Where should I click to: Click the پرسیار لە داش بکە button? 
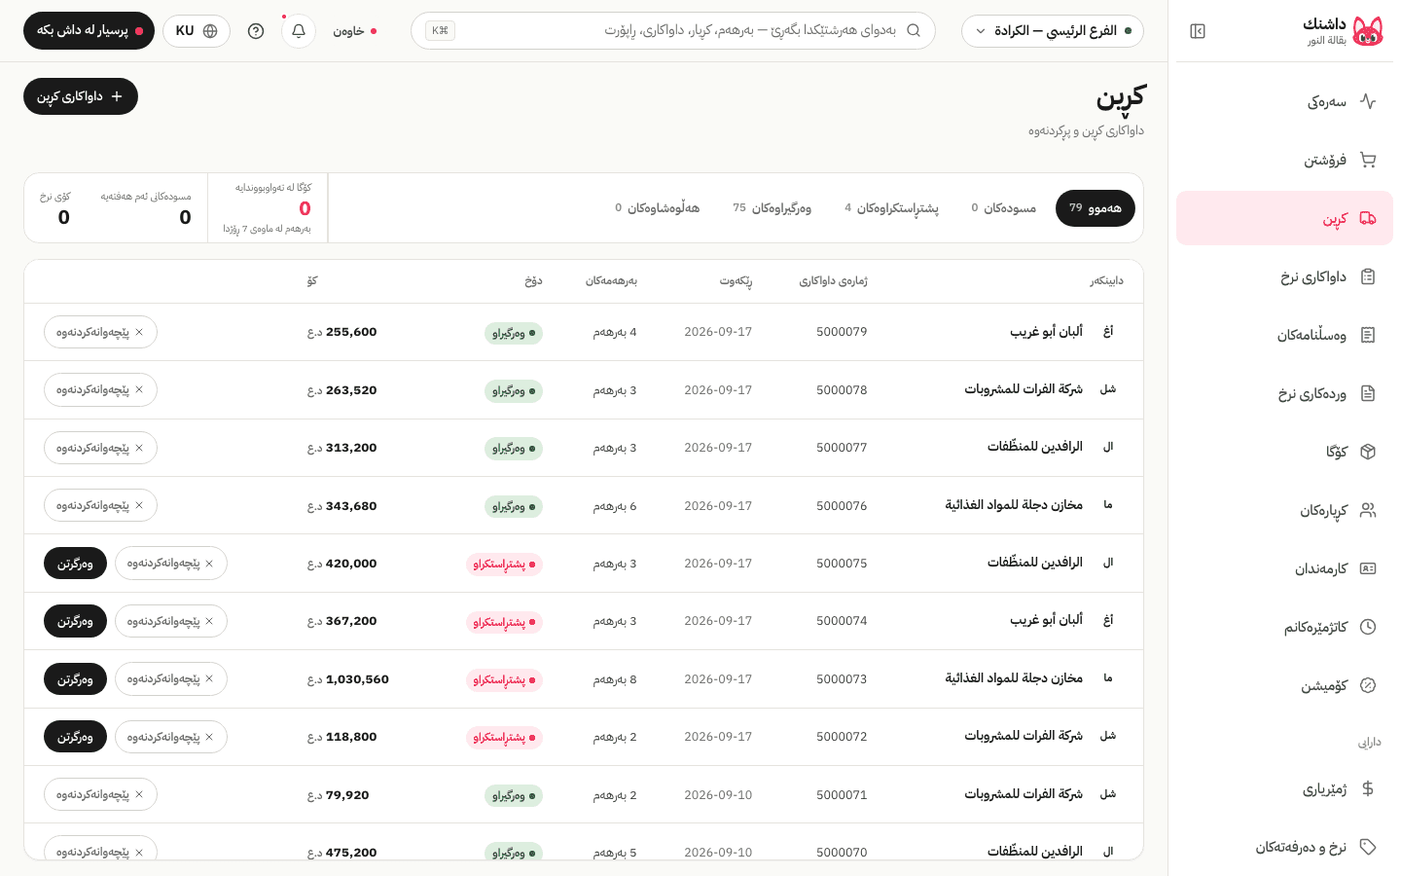coord(89,31)
